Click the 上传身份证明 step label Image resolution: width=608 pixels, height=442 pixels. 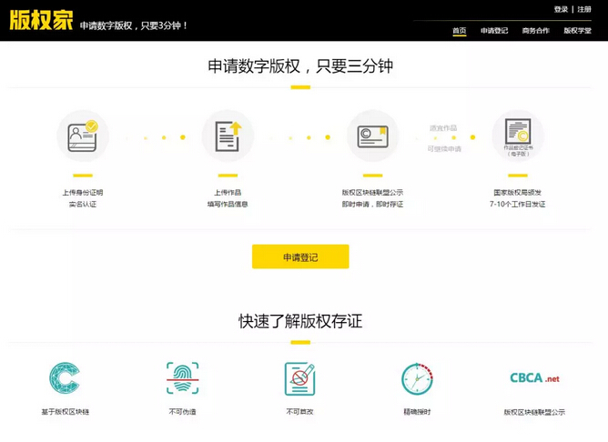click(x=82, y=192)
